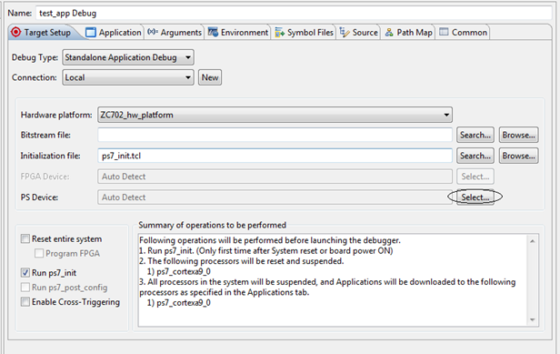This screenshot has height=354, width=560.
Task: Uncheck Run ps7_init checkbox
Action: 25,272
